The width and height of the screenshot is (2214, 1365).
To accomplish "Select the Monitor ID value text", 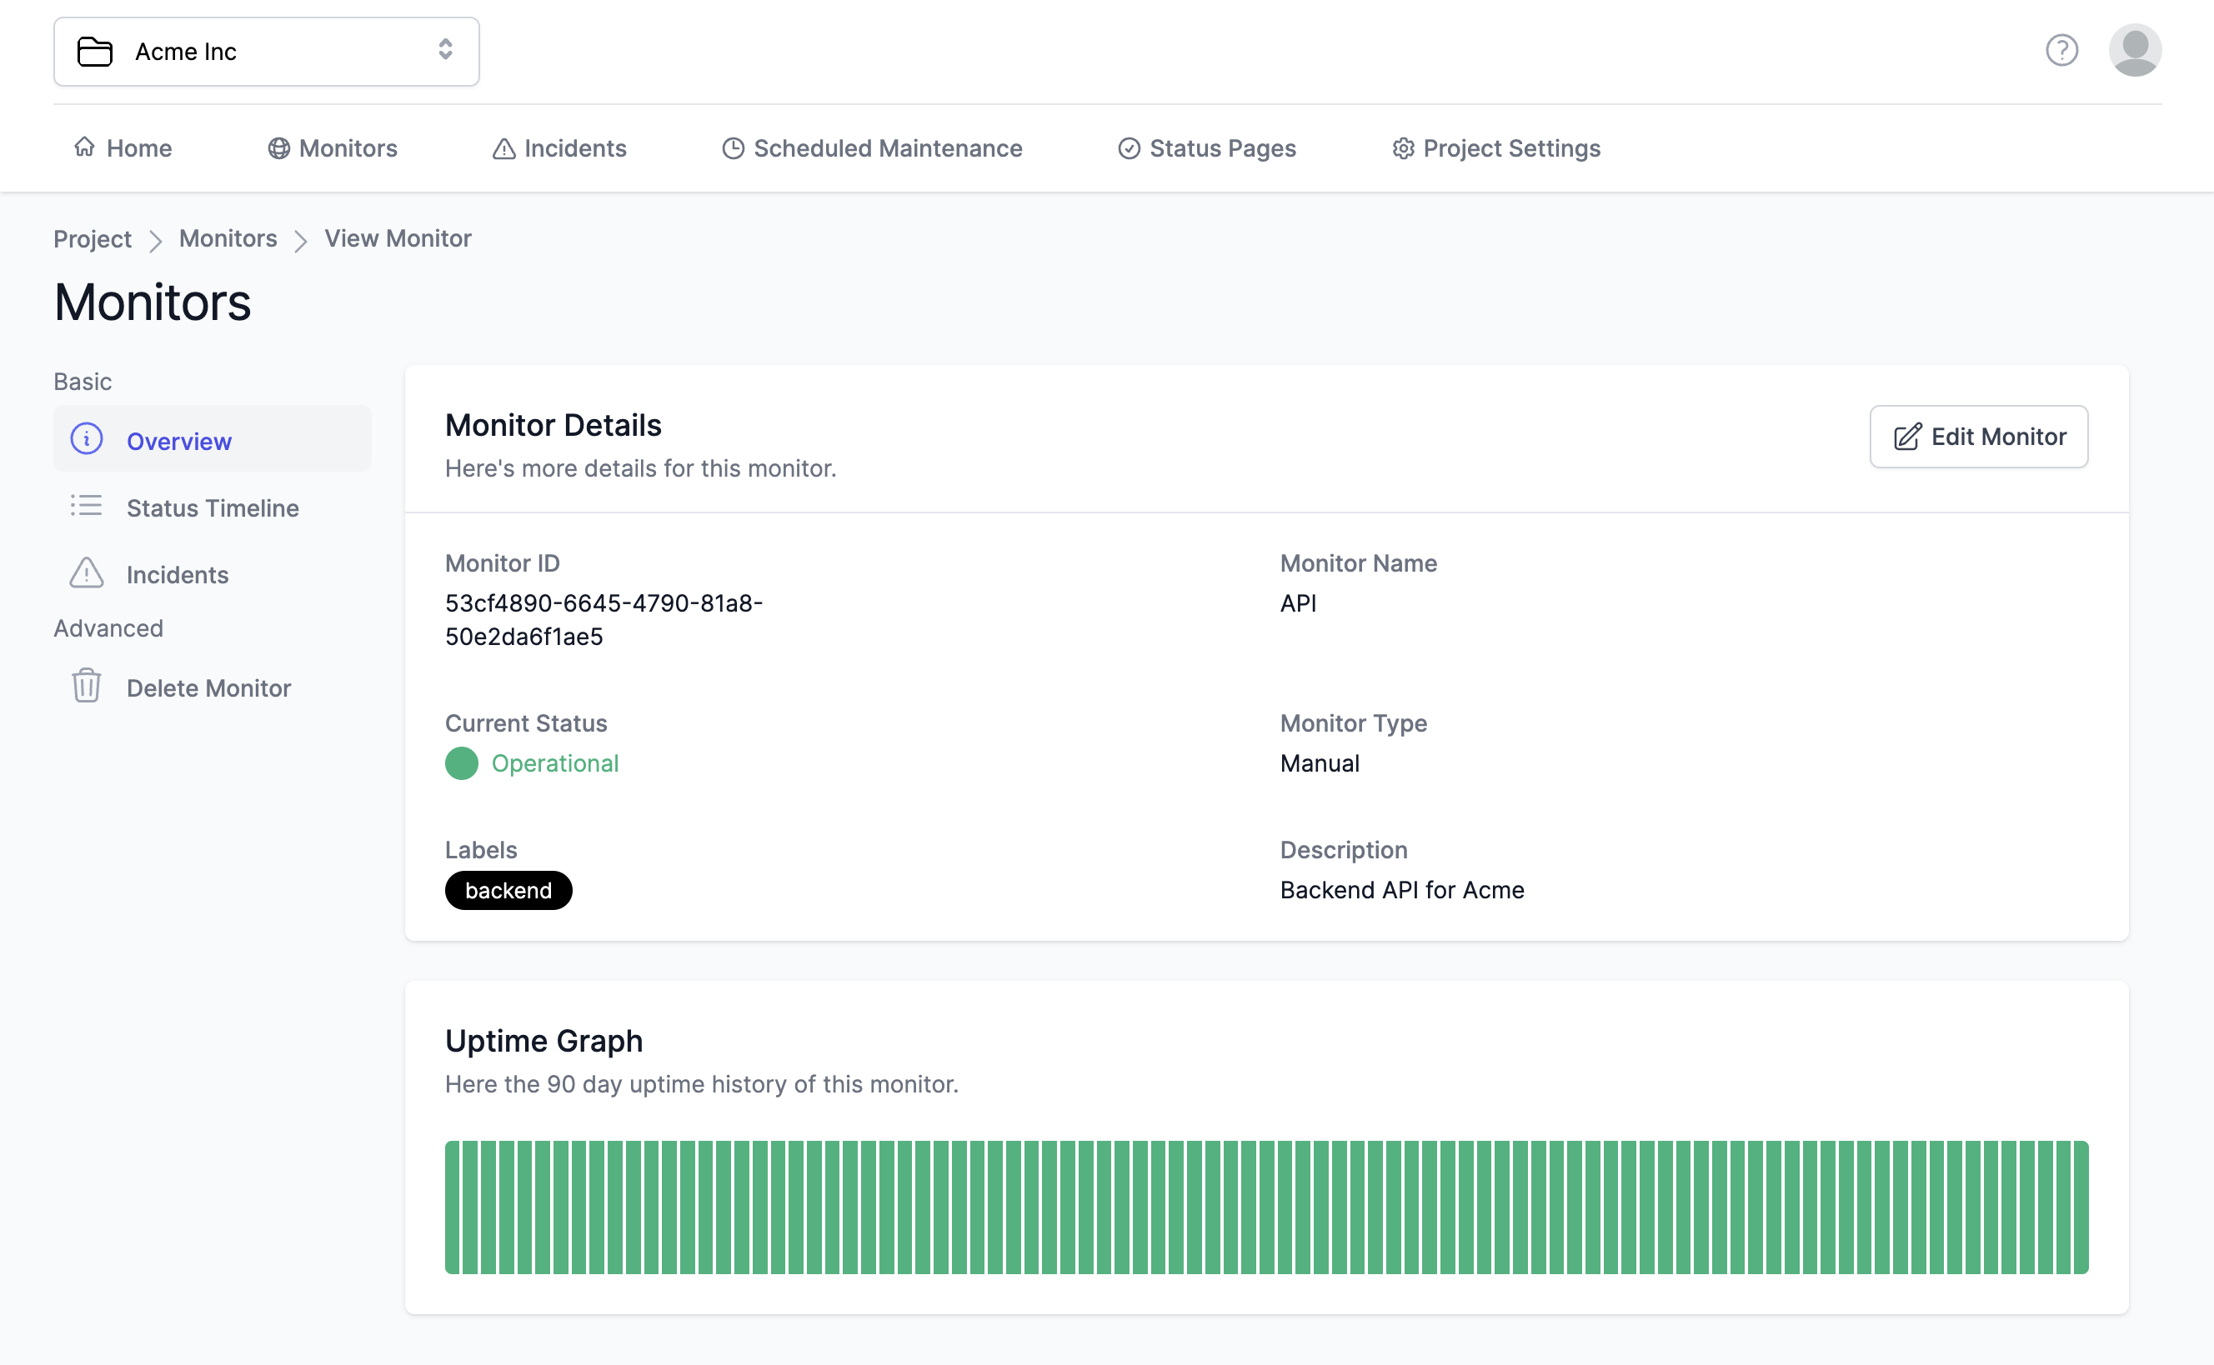I will [x=604, y=619].
